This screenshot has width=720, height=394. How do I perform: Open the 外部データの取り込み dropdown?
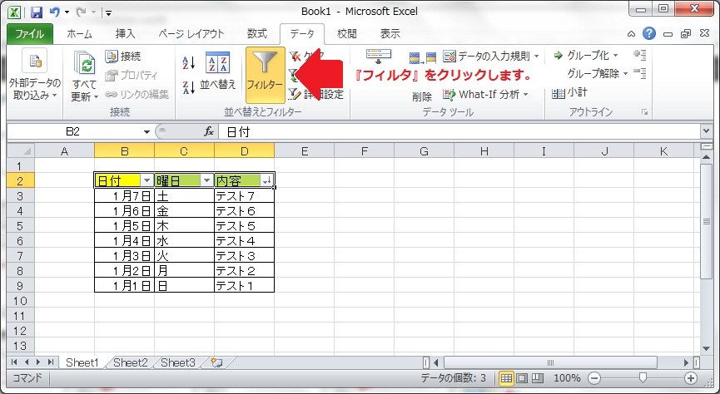point(34,75)
